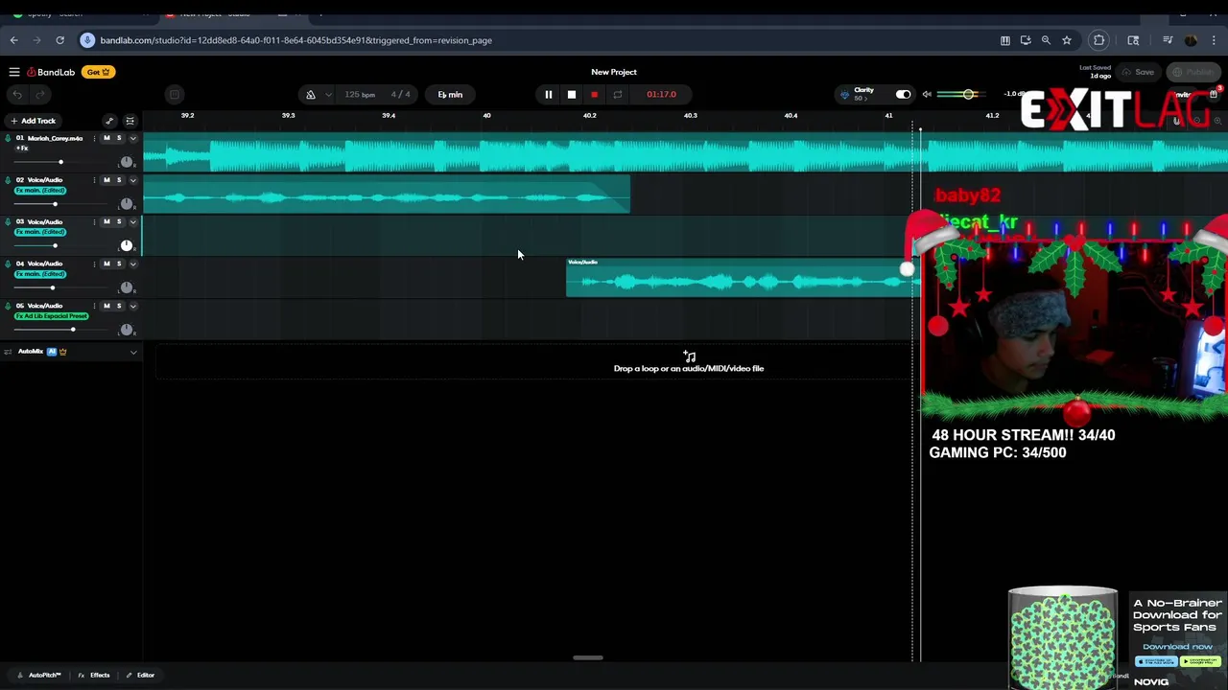Open track 05 Fx Ad Lib Espacial Preset
The height and width of the screenshot is (690, 1228).
[x=51, y=315]
